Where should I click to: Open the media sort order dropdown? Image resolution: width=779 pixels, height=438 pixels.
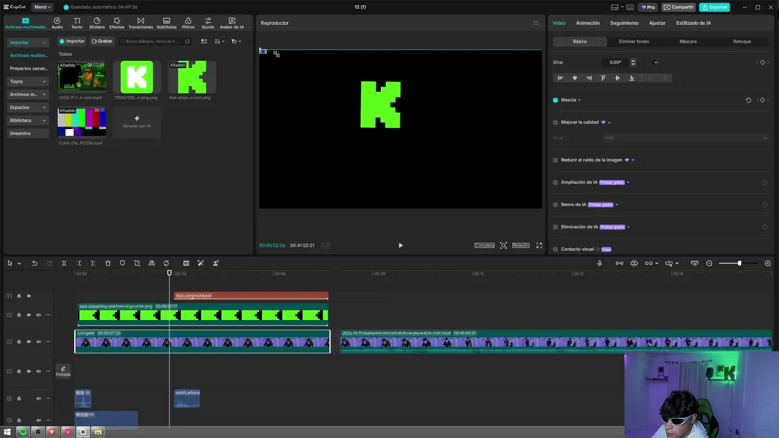point(219,41)
